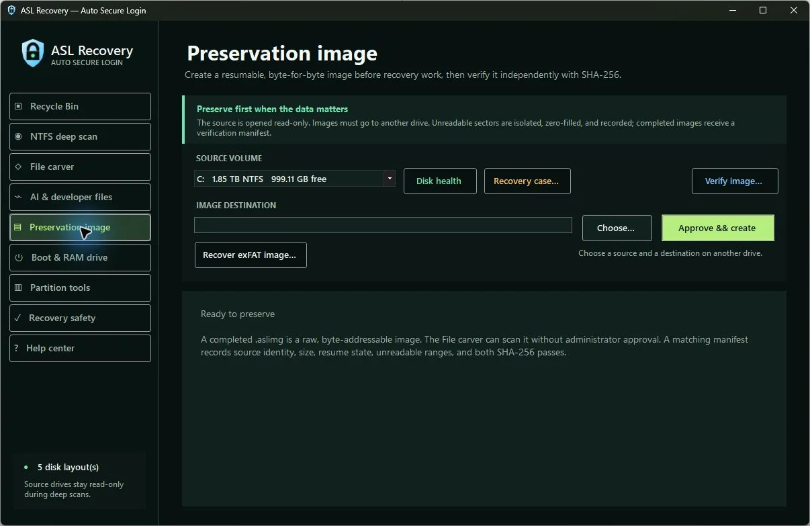
Task: Click the IMAGE DESTINATION label
Action: click(x=236, y=206)
